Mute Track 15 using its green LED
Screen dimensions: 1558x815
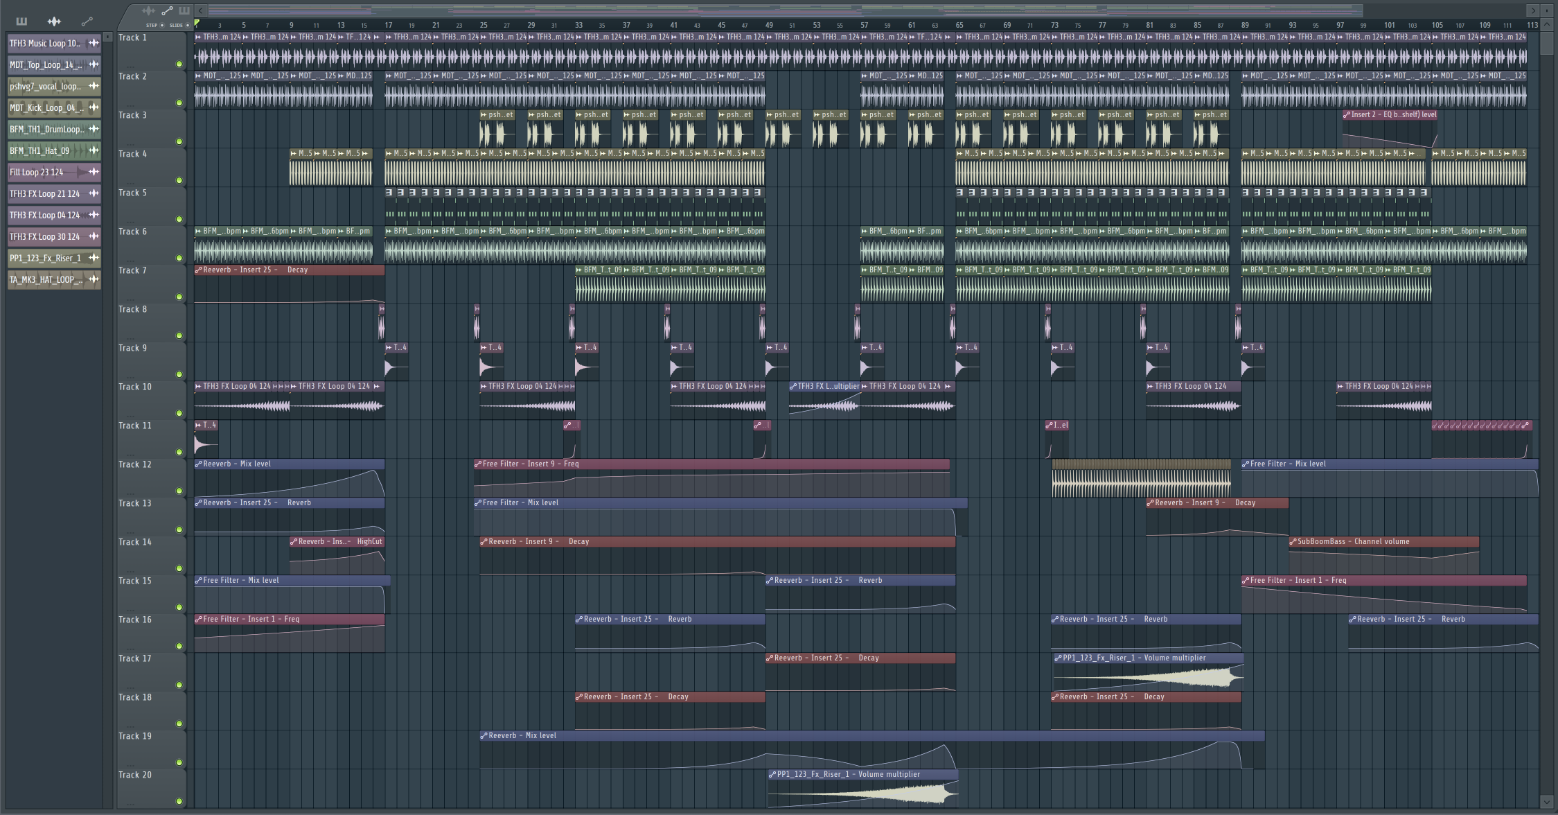point(179,607)
